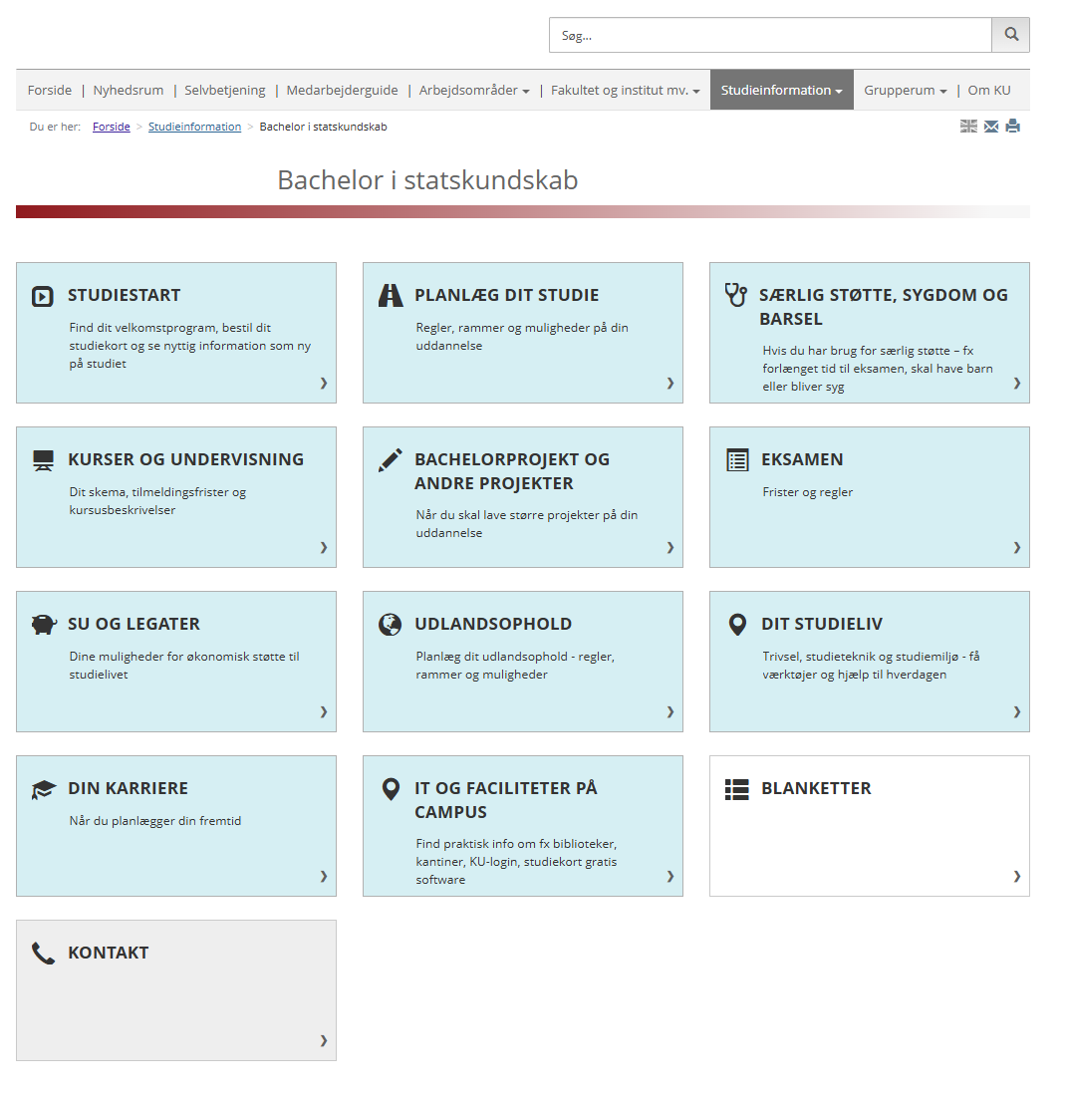The image size is (1067, 1099).
Task: Switch site language via the British flag icon
Action: click(967, 127)
